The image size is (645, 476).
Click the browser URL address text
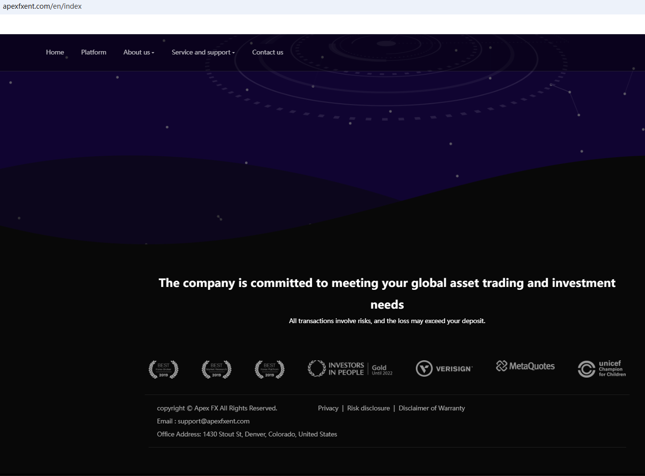pos(42,6)
